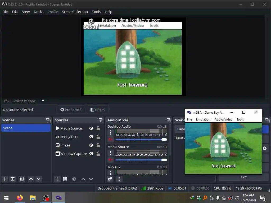Open Windows Start button
The height and width of the screenshot is (203, 271).
coord(6,198)
